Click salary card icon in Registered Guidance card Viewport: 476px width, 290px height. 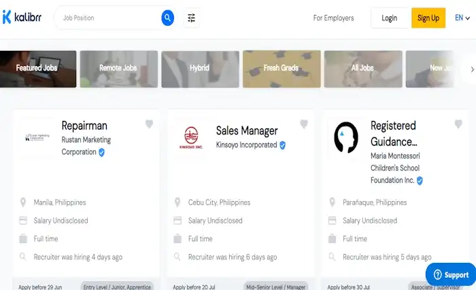pos(332,221)
